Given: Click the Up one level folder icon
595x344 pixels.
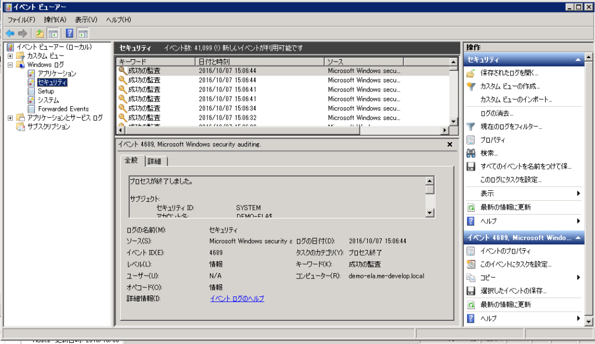Looking at the screenshot, I should (40, 33).
